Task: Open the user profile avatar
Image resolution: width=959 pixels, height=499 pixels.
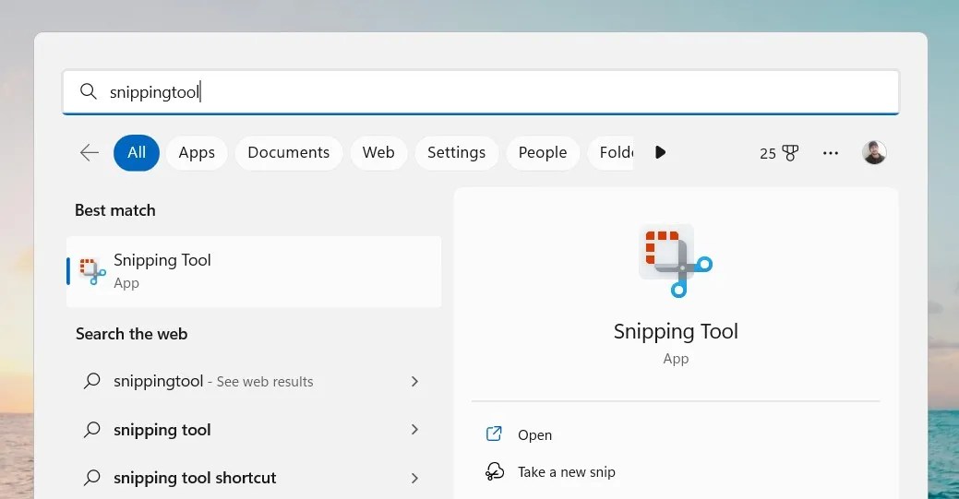Action: [x=874, y=152]
